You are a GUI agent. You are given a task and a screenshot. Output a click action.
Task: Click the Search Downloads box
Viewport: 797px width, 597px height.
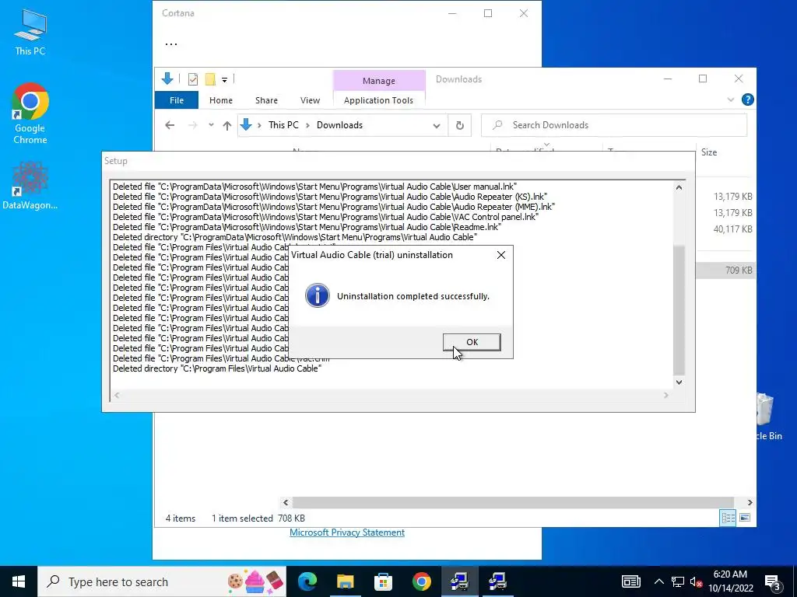click(614, 125)
